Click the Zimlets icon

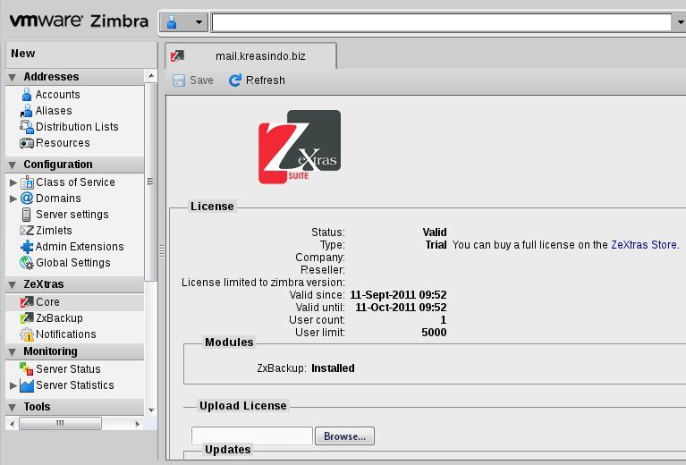pyautogui.click(x=27, y=230)
